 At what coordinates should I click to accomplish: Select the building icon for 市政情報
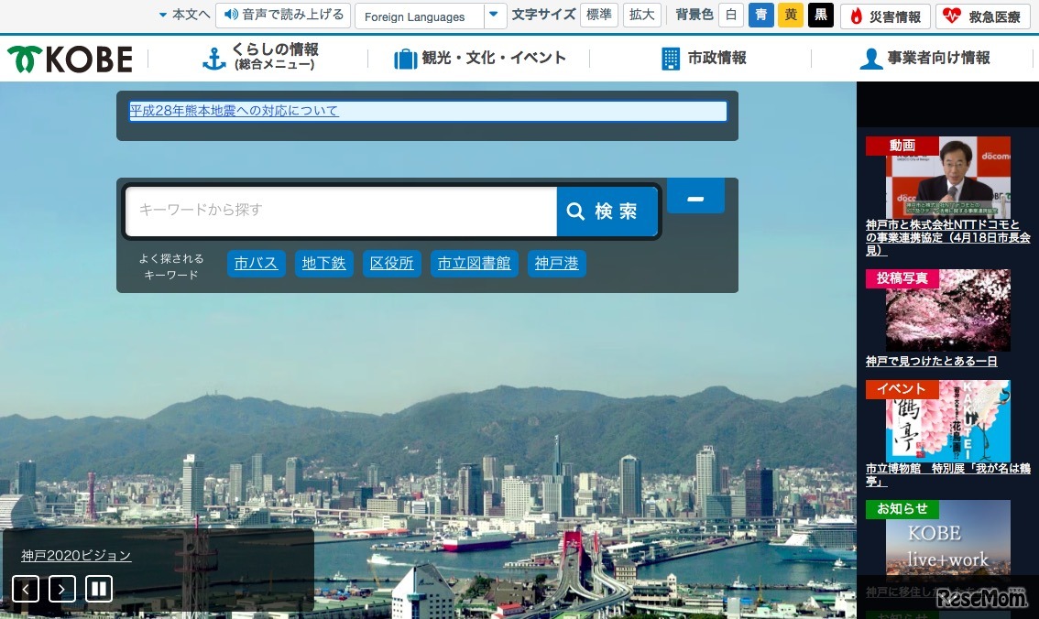click(x=672, y=58)
